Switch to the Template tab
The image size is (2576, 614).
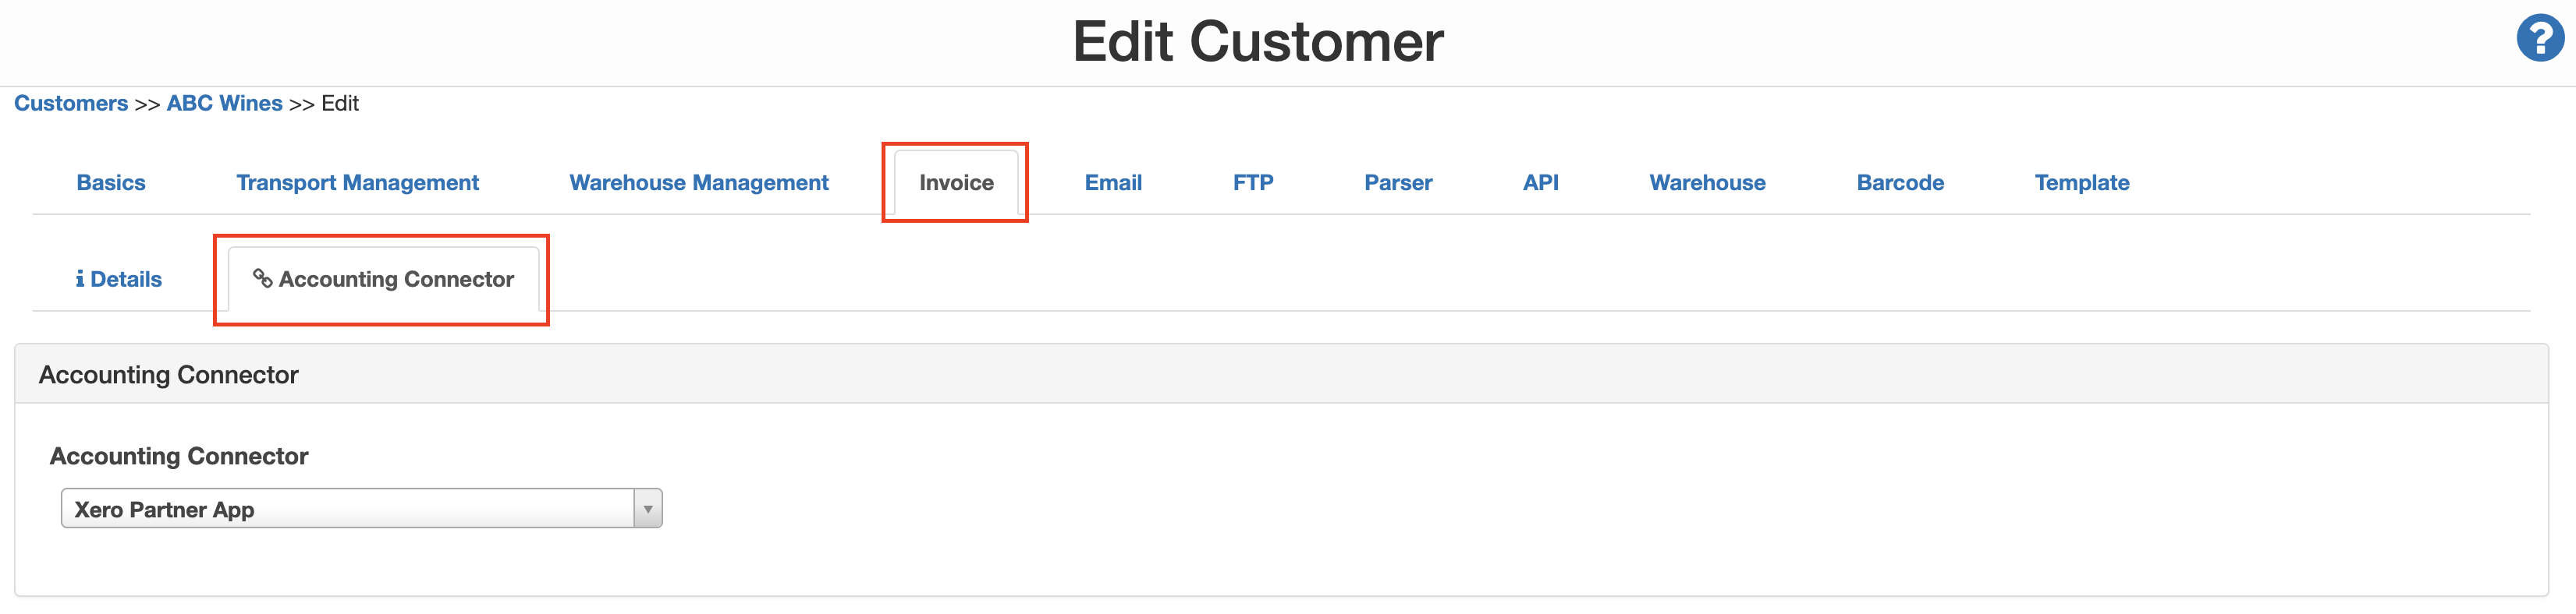(2082, 182)
